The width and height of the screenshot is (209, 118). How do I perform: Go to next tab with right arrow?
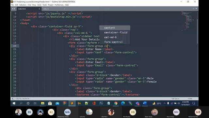pos(14,9)
